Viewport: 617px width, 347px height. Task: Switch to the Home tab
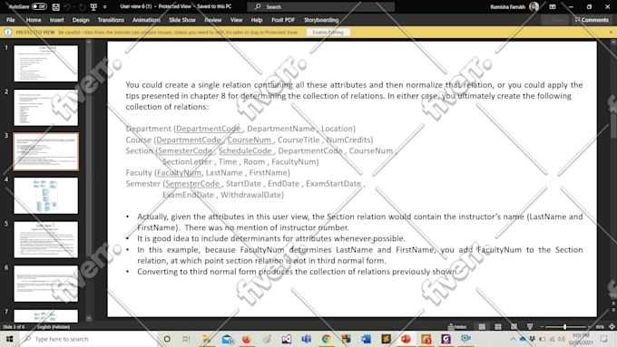34,20
